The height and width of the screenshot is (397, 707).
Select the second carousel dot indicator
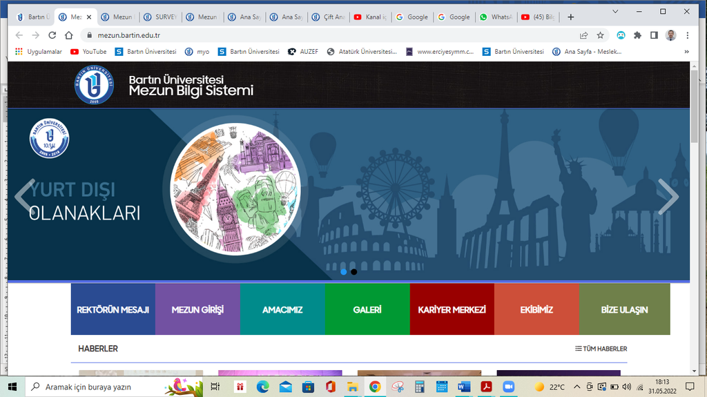point(353,272)
